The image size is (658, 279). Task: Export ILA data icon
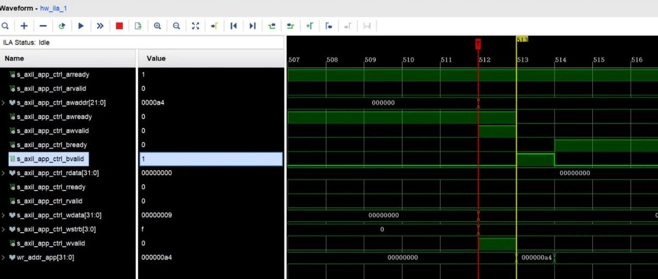click(x=138, y=26)
